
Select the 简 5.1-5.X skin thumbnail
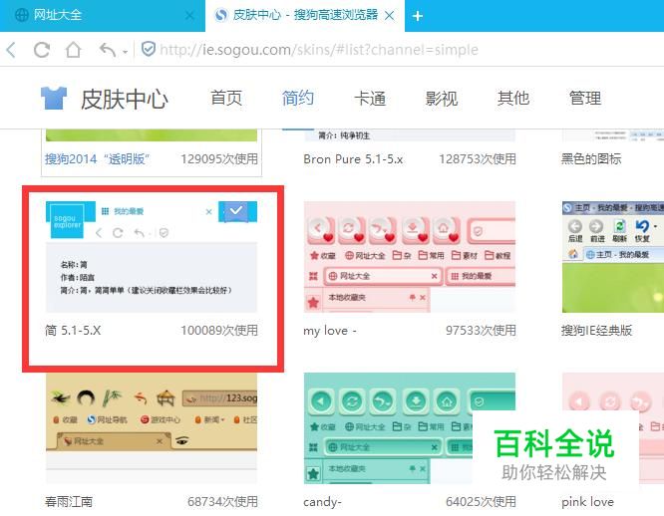pyautogui.click(x=152, y=257)
